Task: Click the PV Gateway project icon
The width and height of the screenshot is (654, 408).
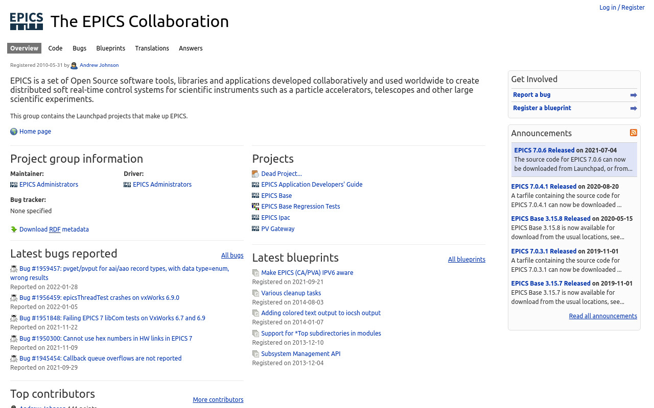Action: 255,229
